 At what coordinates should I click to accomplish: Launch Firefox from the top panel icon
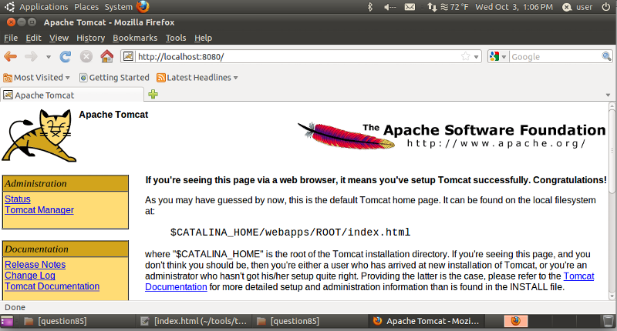tap(143, 7)
